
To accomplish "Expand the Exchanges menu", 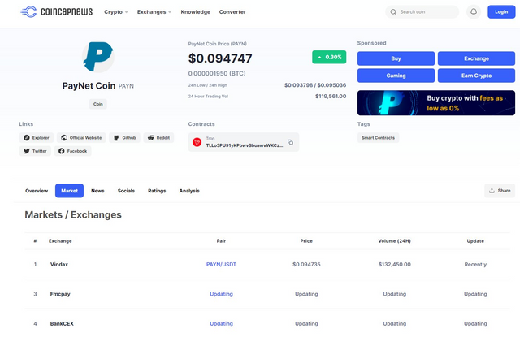I will pos(154,12).
